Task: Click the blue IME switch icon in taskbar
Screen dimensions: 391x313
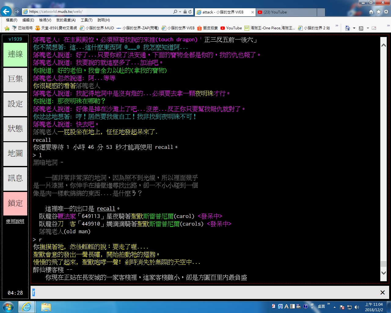Action: point(280,306)
